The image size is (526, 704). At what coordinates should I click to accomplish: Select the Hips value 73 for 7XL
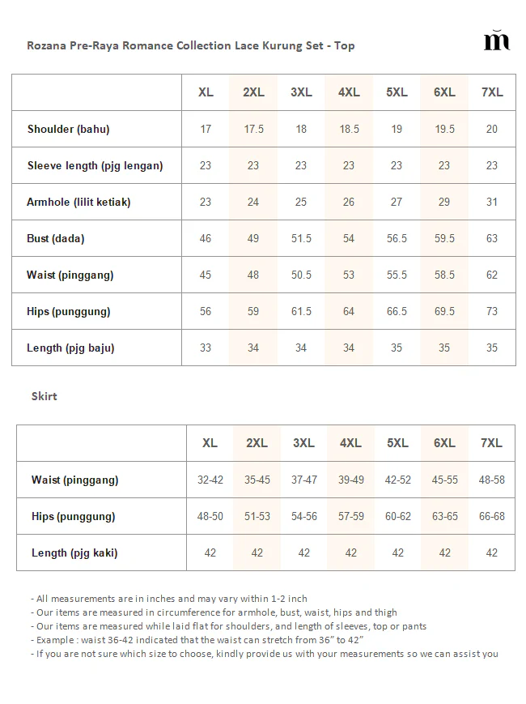click(x=492, y=311)
